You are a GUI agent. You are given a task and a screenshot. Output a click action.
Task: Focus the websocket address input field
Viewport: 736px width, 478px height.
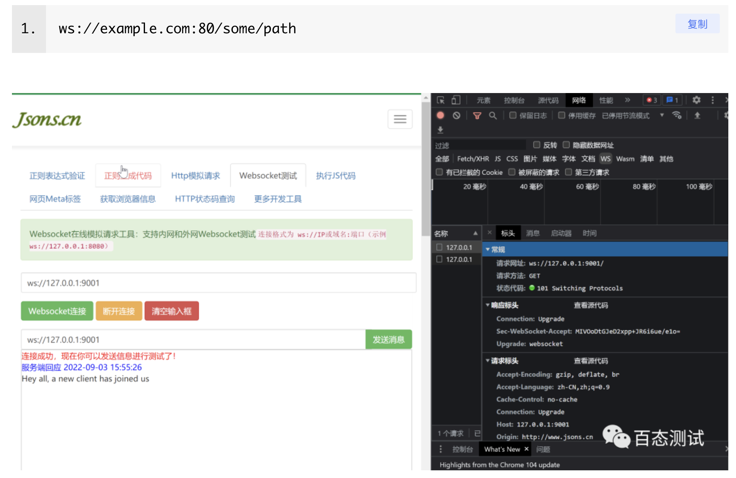(x=219, y=283)
